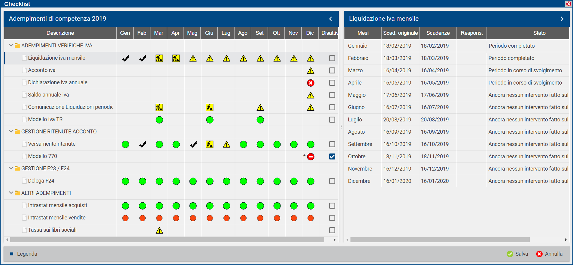Click the June green circle for Modello iva TR
The width and height of the screenshot is (573, 265).
pyautogui.click(x=210, y=120)
